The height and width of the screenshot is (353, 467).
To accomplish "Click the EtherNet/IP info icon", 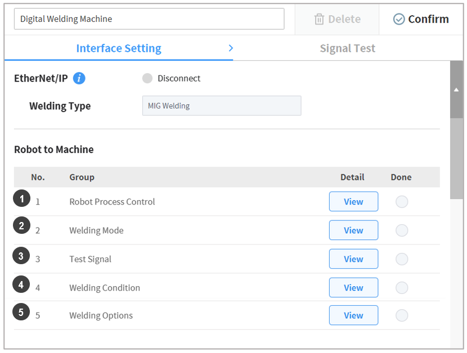I will 79,78.
